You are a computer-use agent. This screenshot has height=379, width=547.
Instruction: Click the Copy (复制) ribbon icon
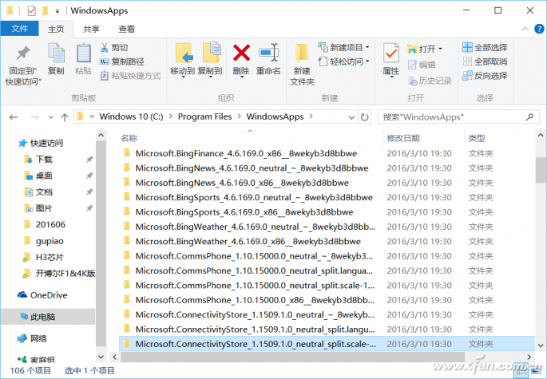[x=56, y=53]
